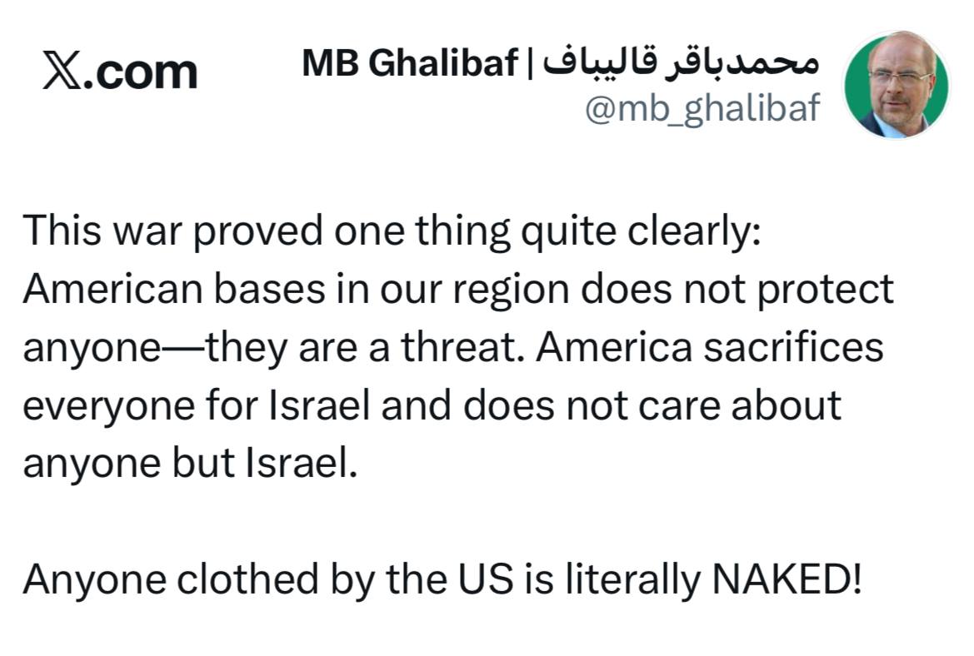The image size is (974, 656).
Task: Click the @mb_ghalibaf handle
Action: tap(702, 109)
